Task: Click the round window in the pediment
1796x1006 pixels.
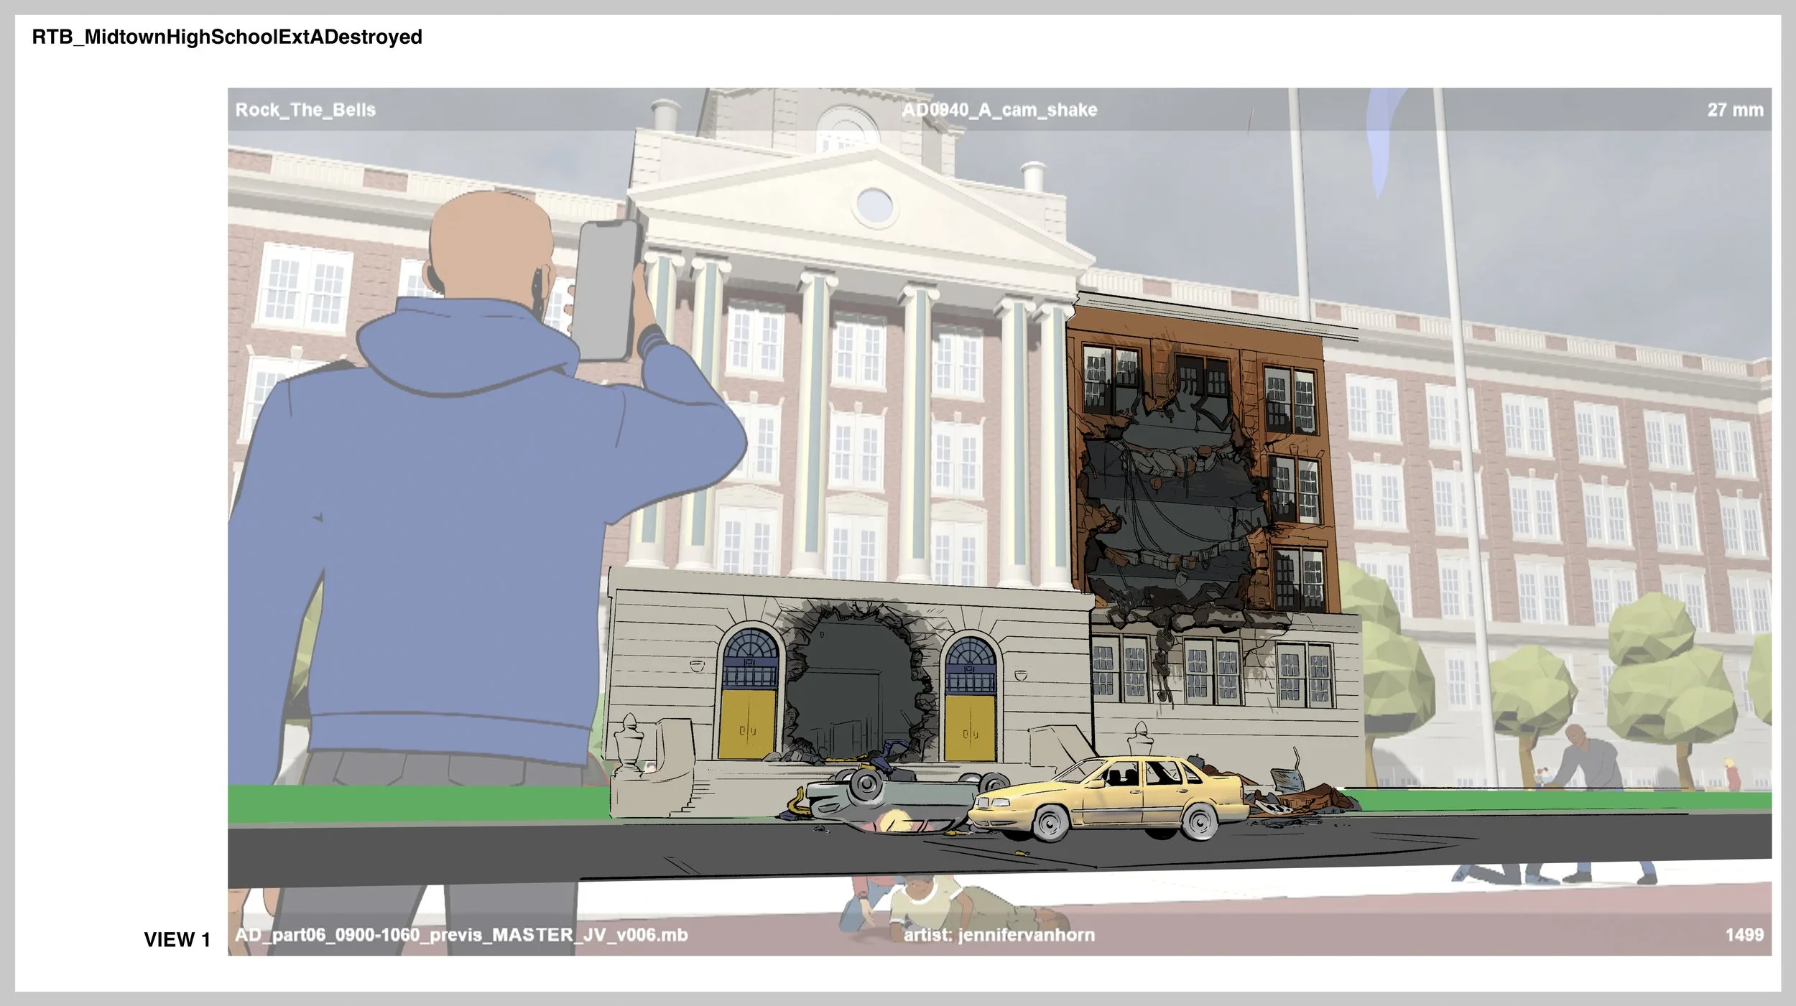Action: [874, 206]
